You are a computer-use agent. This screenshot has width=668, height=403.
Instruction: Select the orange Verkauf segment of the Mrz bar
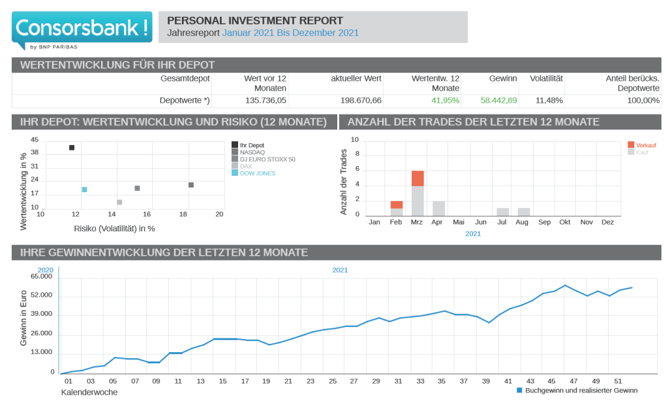click(417, 178)
